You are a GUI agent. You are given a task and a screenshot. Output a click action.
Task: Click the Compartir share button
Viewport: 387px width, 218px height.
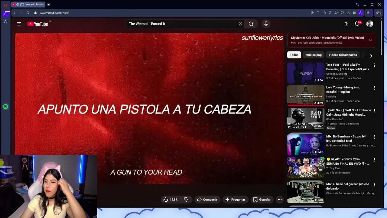(x=207, y=200)
